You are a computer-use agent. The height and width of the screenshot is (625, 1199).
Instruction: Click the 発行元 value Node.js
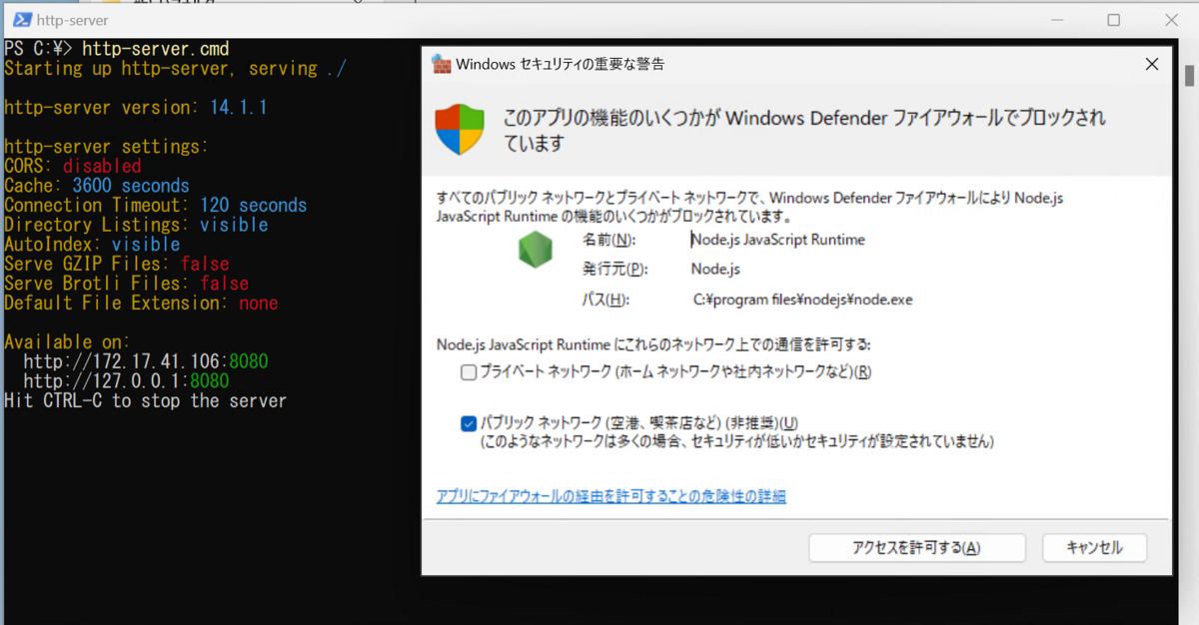715,270
